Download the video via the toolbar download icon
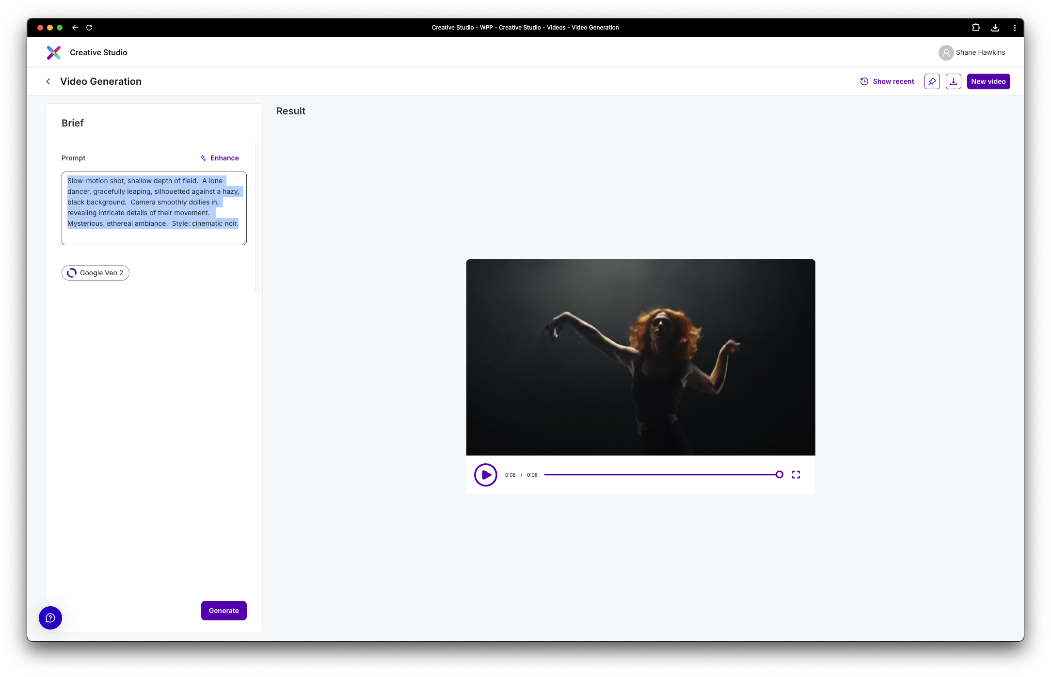Viewport: 1051px width, 677px height. click(x=953, y=81)
